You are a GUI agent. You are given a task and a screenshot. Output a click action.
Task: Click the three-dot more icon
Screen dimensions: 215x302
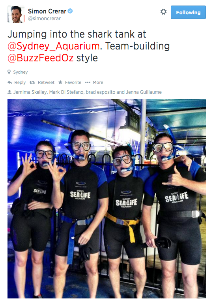[88, 82]
